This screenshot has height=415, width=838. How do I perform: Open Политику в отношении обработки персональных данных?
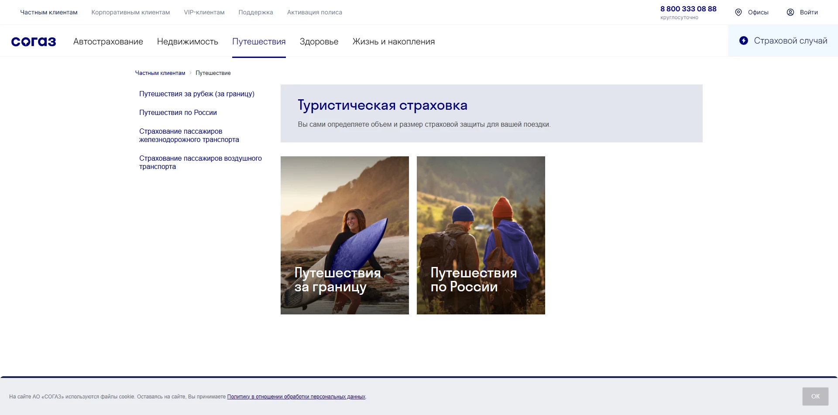pyautogui.click(x=296, y=397)
